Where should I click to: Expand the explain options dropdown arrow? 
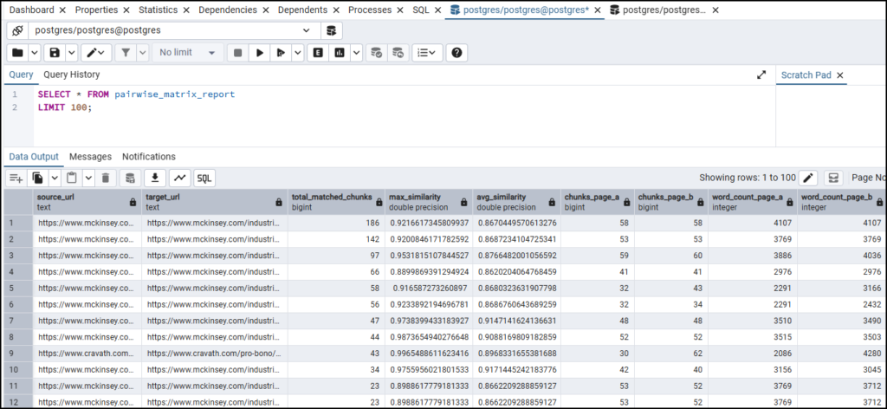[356, 53]
